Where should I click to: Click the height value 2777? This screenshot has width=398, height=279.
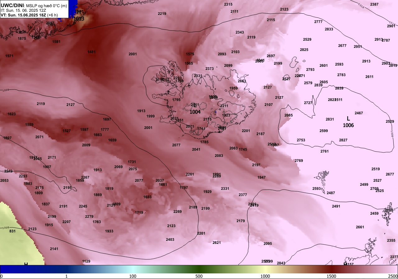click(x=318, y=22)
